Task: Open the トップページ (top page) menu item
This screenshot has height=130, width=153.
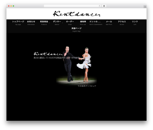Action: pos(18,23)
